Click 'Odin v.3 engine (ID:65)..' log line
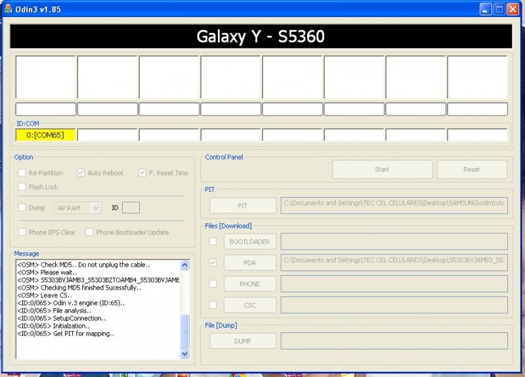The image size is (525, 377). click(71, 303)
